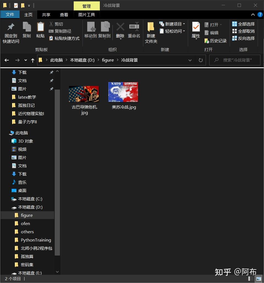Switch to the Home (主页) tab

click(28, 15)
